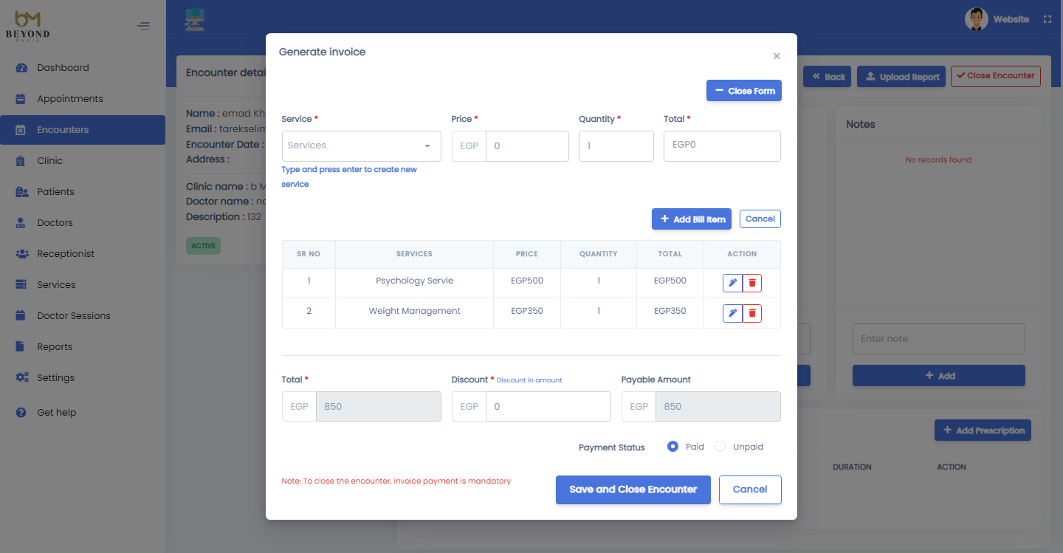Click the user avatar in header
The width and height of the screenshot is (1063, 553).
tap(976, 19)
